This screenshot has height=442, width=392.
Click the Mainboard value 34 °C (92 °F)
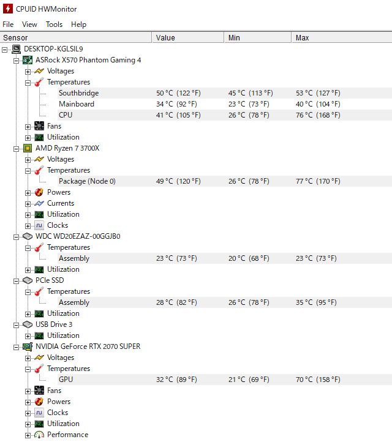pyautogui.click(x=176, y=104)
